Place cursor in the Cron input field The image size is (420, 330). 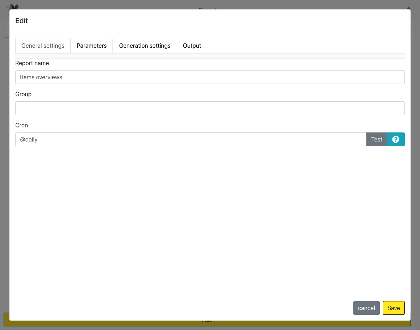pyautogui.click(x=191, y=139)
